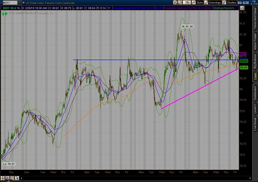Click the H: 81.34 high label
258x182 pixels.
coord(187,26)
